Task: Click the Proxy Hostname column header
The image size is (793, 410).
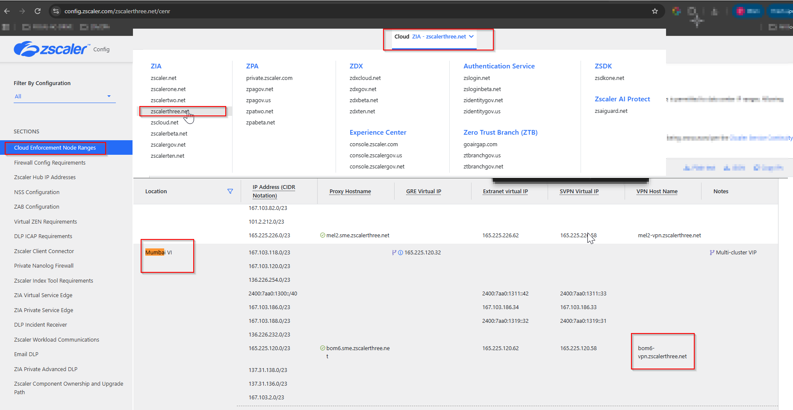Action: [x=350, y=191]
